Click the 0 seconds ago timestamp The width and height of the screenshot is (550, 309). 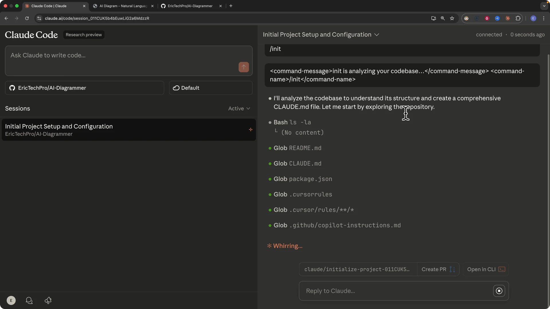pos(527,35)
